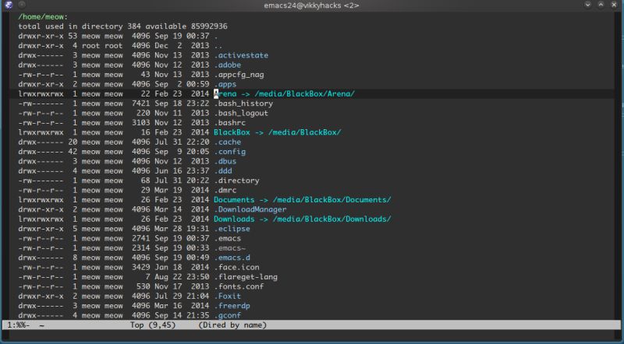Select the .dmrc file
The height and width of the screenshot is (344, 624).
[225, 190]
